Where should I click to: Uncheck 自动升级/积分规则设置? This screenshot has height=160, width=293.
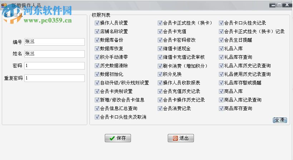[x=97, y=83]
